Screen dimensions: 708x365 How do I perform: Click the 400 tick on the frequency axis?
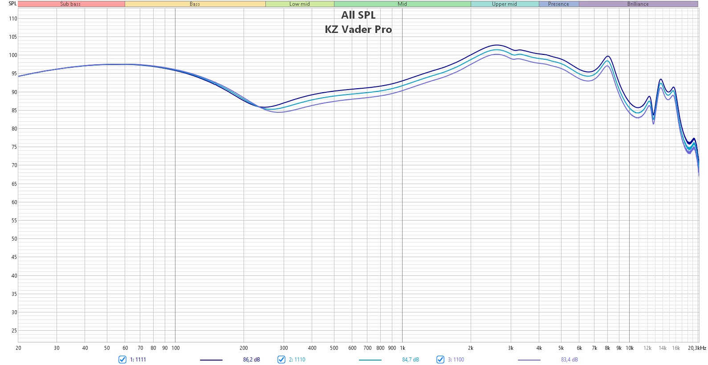312,348
